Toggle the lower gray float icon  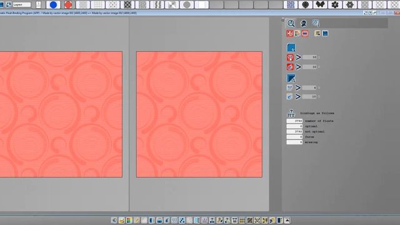click(290, 97)
